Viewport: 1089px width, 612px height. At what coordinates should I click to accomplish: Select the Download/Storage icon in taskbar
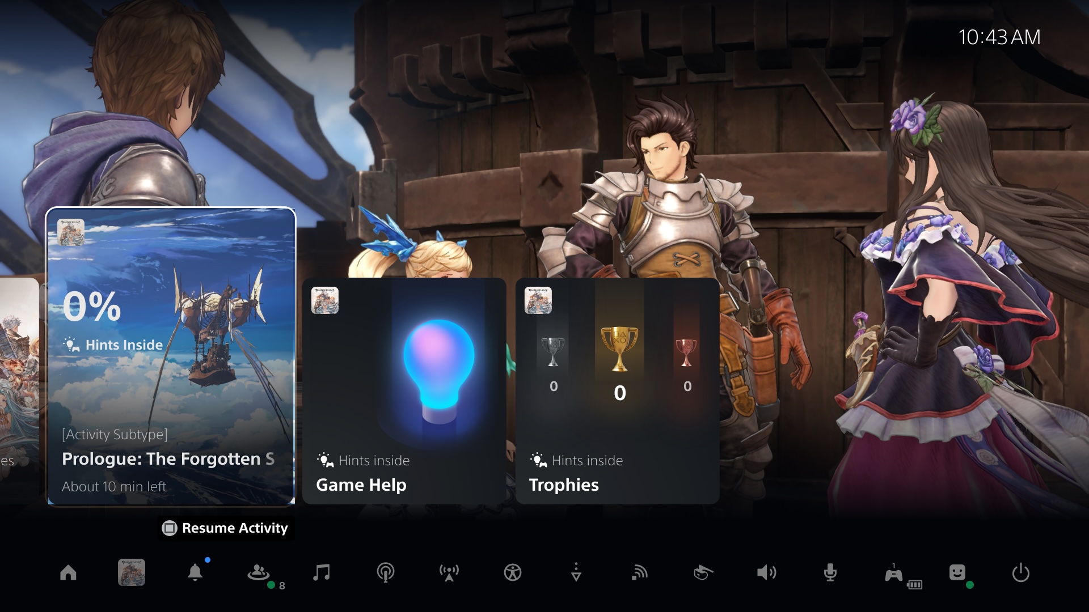click(576, 572)
